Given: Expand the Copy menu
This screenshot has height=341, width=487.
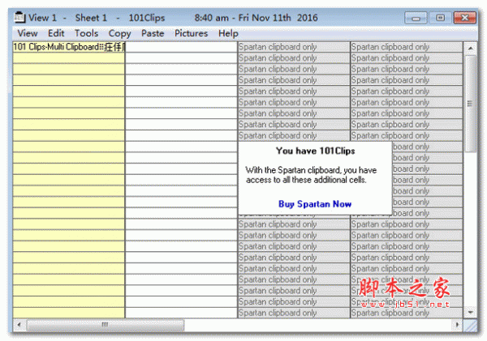Looking at the screenshot, I should pos(119,33).
